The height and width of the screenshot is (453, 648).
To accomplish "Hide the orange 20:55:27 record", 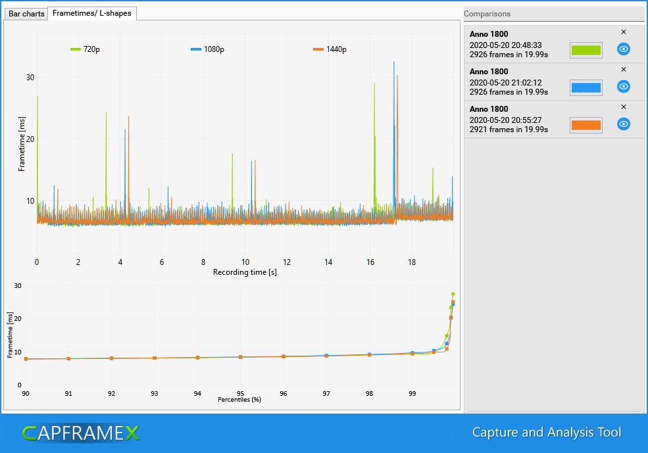I will point(623,124).
